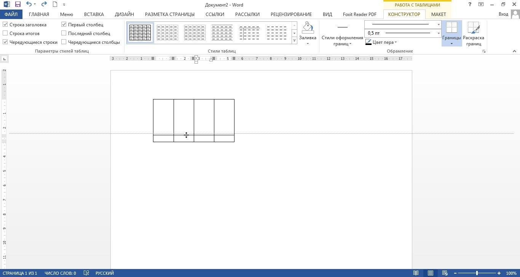Click the zoom slider handle in status bar
The image size is (520, 277).
click(477, 273)
